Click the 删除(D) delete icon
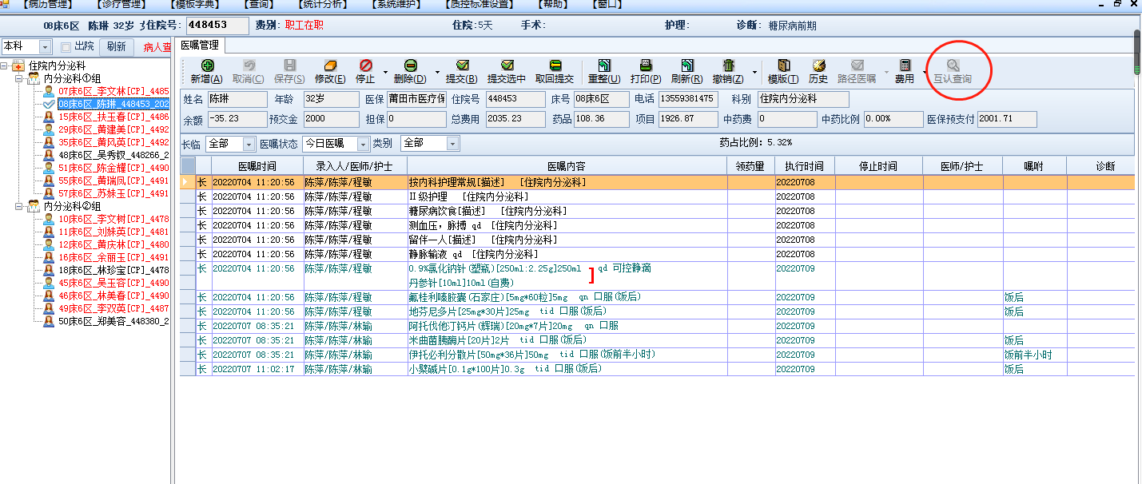Screen dimensions: 1142x484 410,65
